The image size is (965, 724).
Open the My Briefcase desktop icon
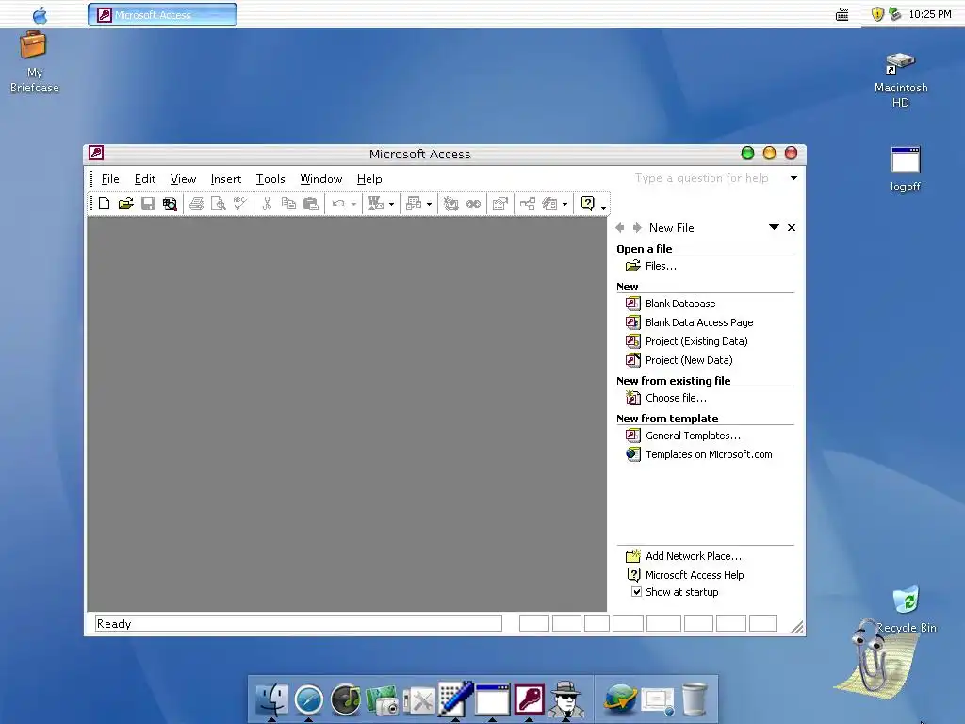click(x=35, y=62)
